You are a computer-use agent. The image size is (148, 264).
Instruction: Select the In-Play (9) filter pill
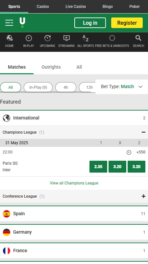[x=38, y=87]
